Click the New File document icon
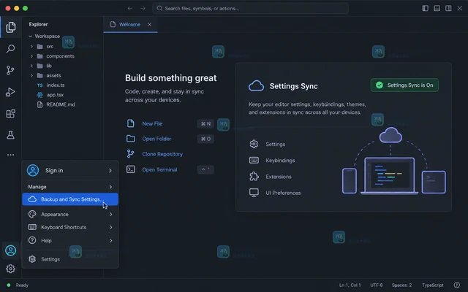Viewport: 468px width, 292px height. 130,123
